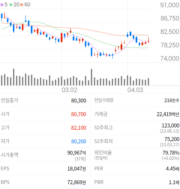
Task: Click the foreign ownership value 79.78%
Action: pos(171,153)
